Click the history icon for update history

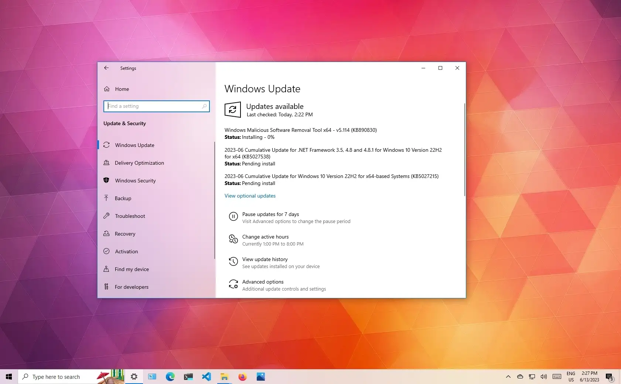click(233, 262)
